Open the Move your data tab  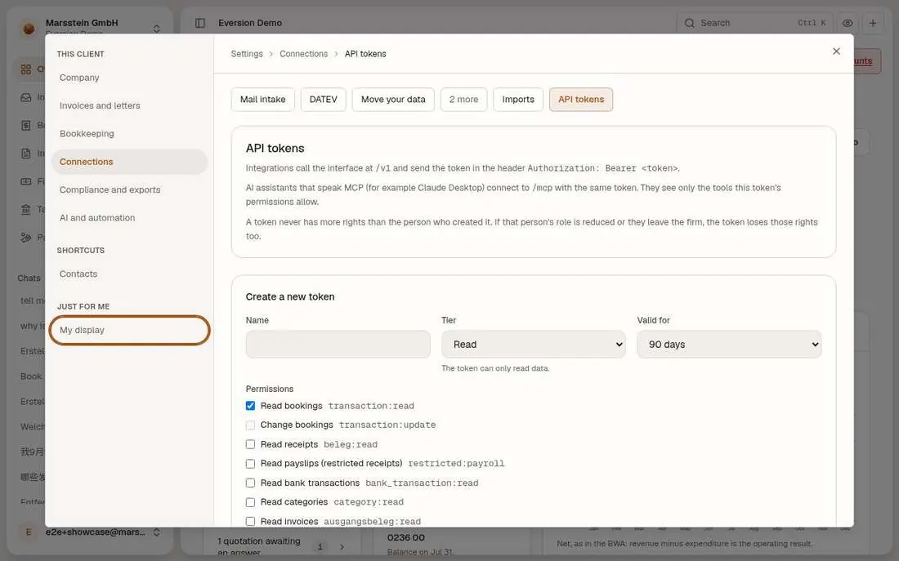393,99
